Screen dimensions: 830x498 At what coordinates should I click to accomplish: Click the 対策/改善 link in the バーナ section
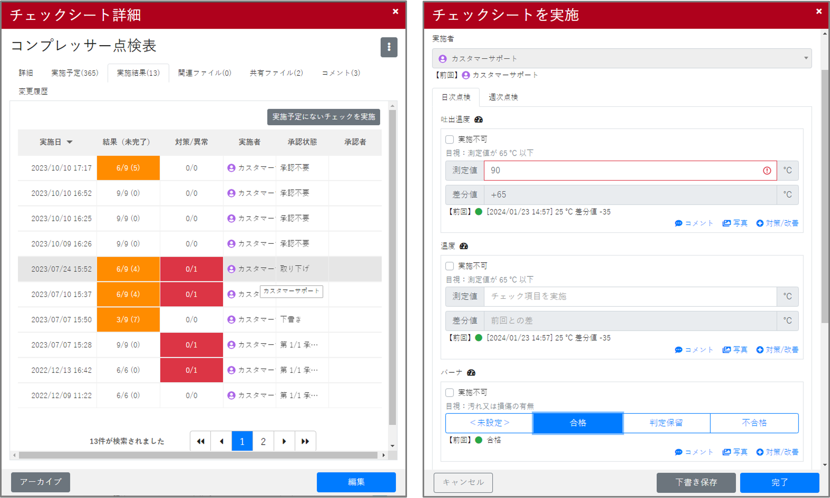777,452
